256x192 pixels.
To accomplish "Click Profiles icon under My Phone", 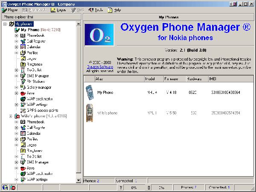I will [x=23, y=53].
